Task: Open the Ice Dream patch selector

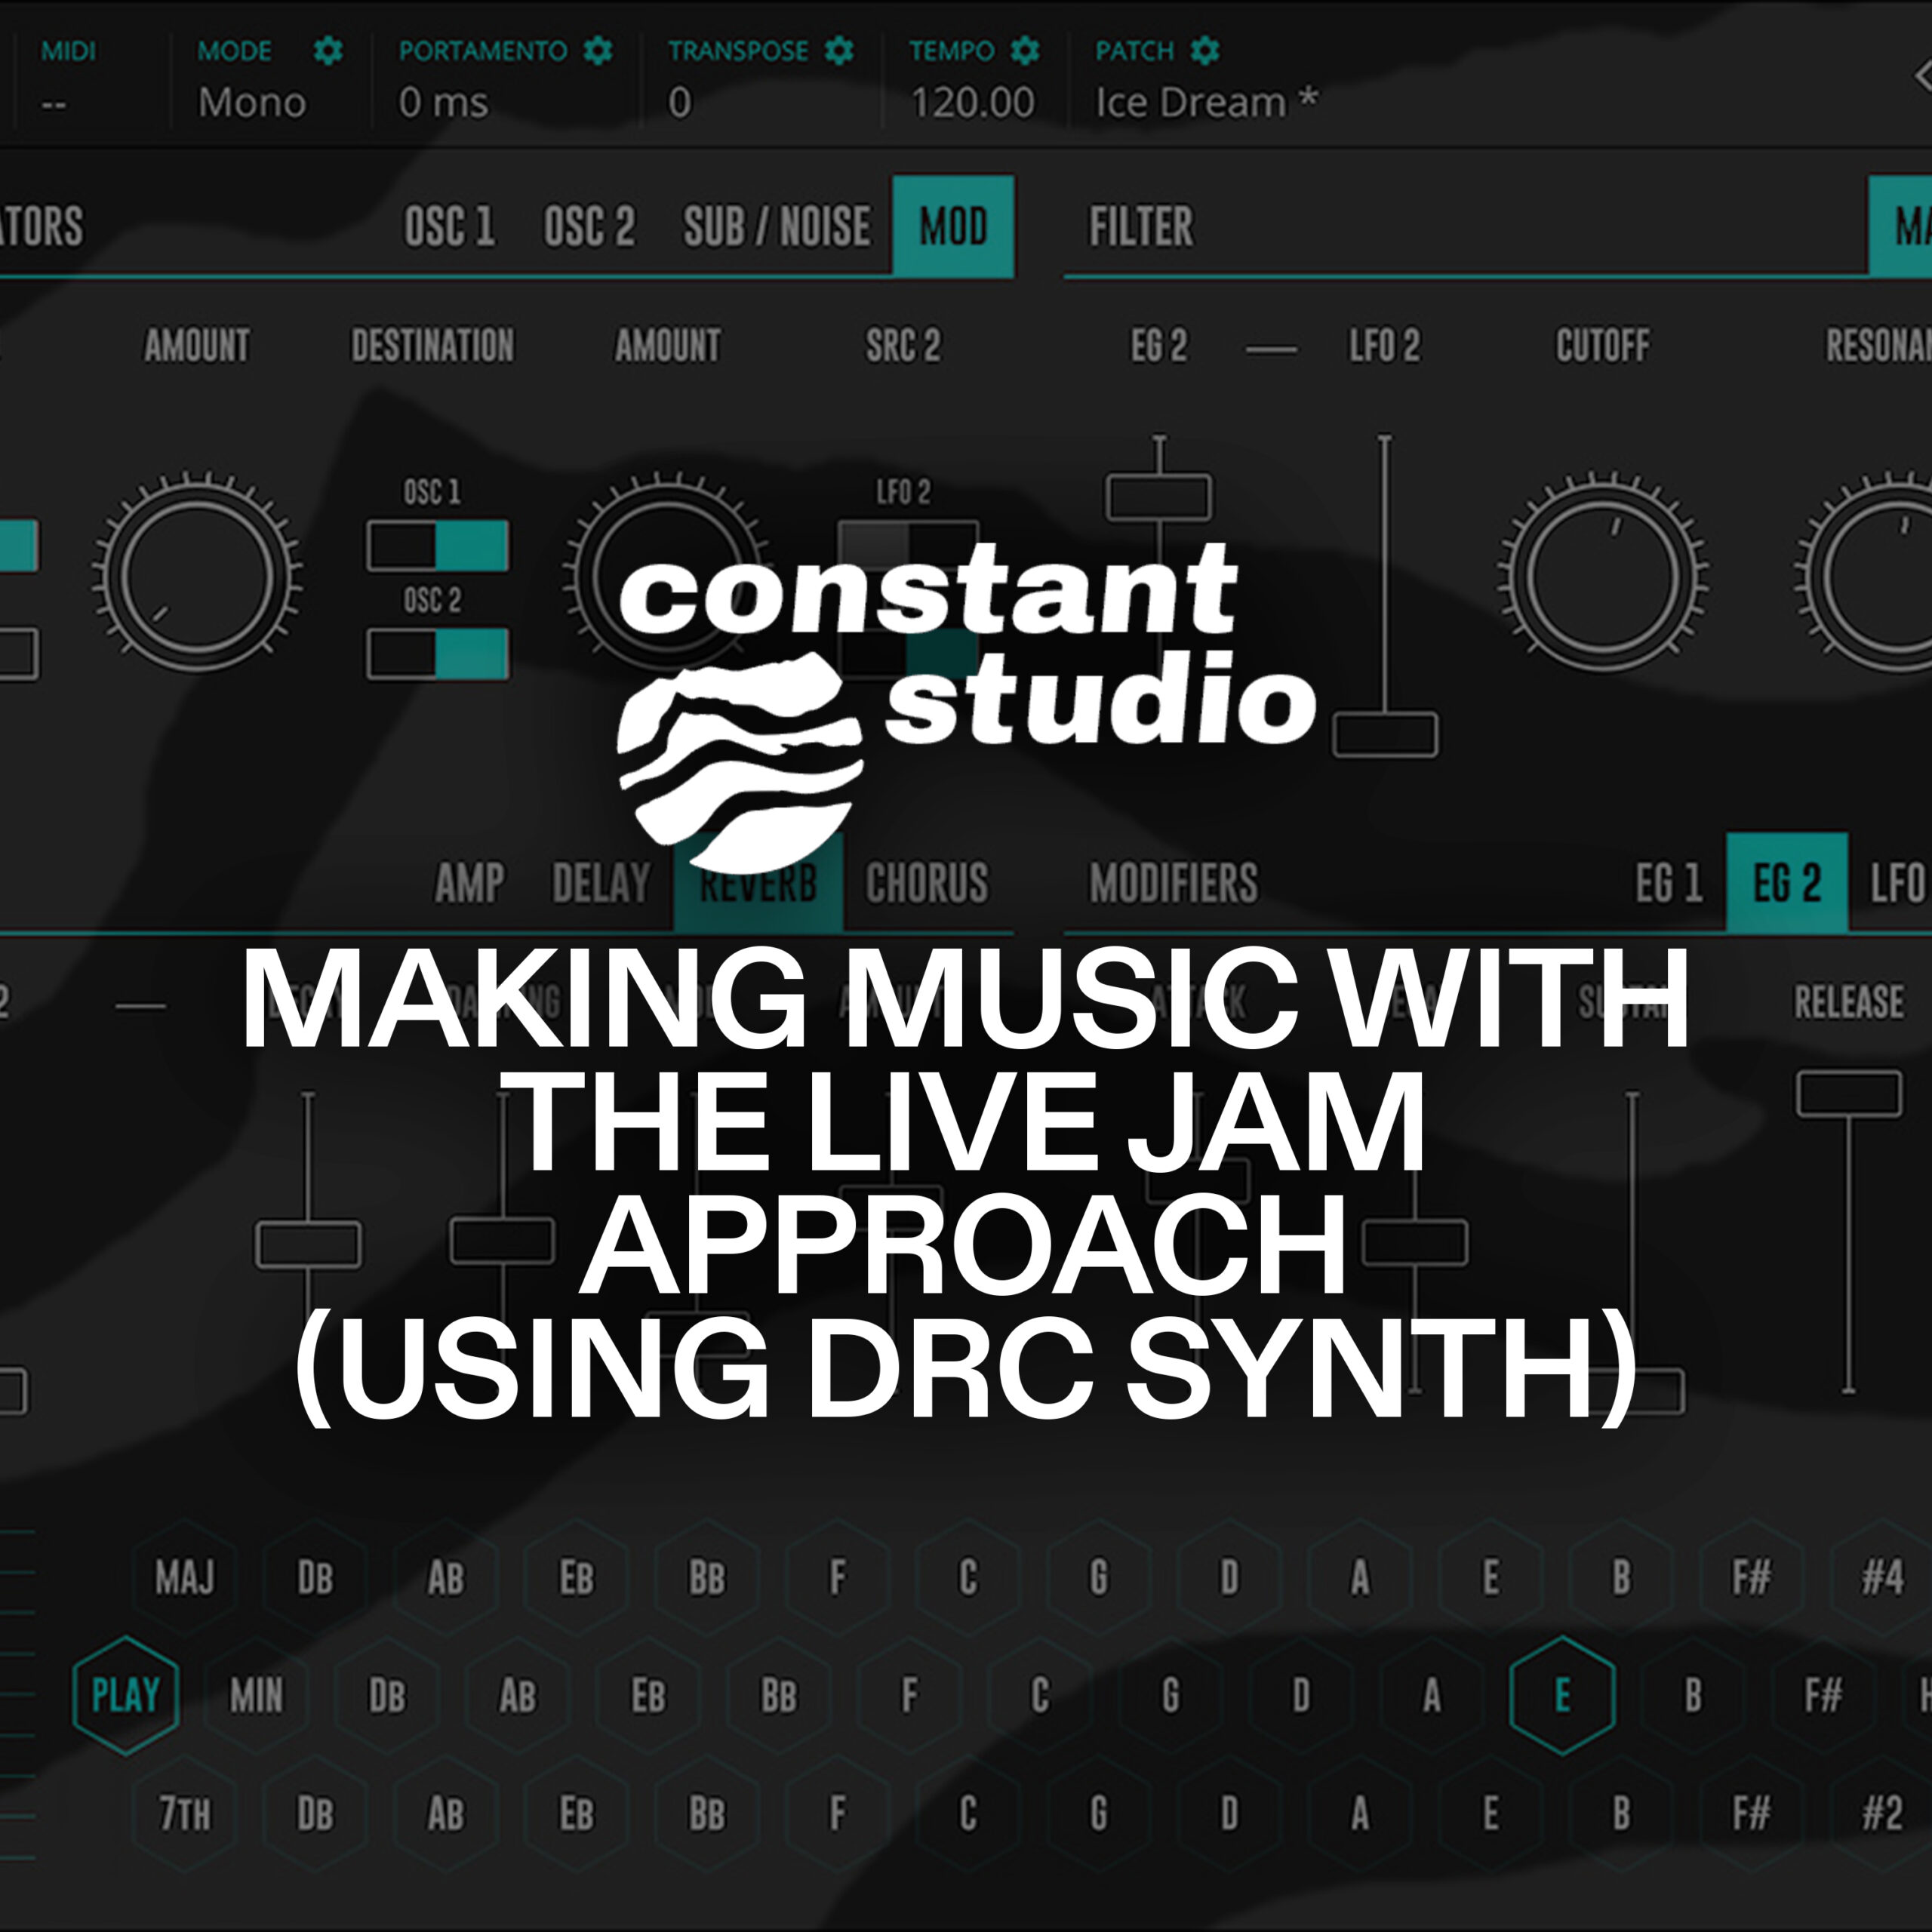Action: (1206, 102)
